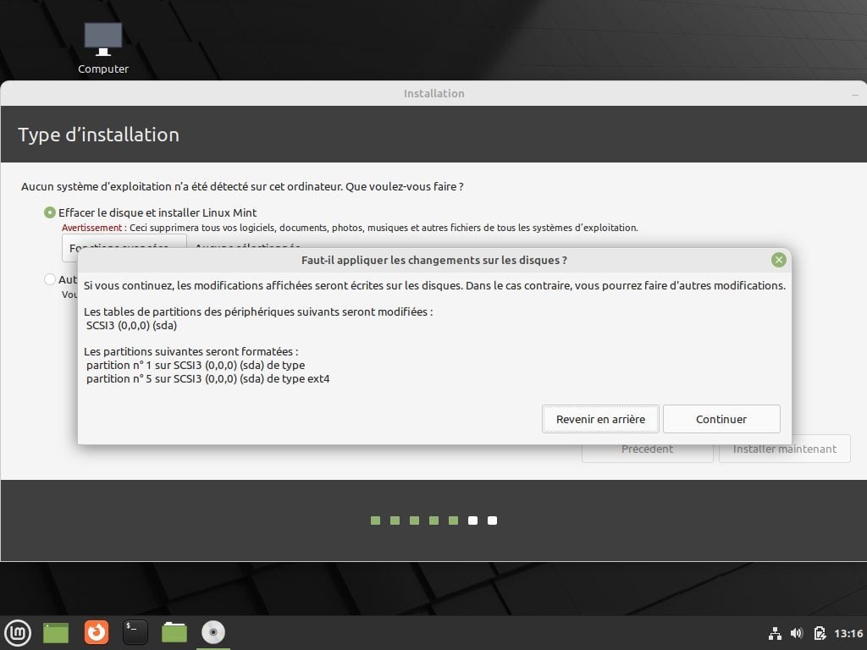Open the Computer desktop icon
This screenshot has width=867, height=650.
coord(102,48)
